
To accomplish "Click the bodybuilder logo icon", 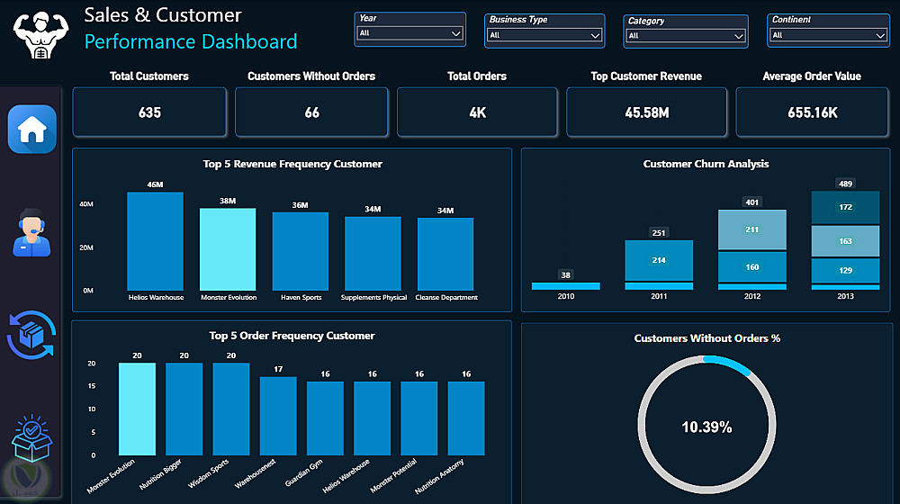I will pyautogui.click(x=40, y=34).
